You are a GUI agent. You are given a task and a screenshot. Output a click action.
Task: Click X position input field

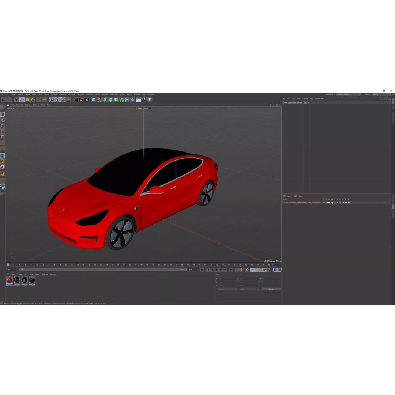coord(227,279)
